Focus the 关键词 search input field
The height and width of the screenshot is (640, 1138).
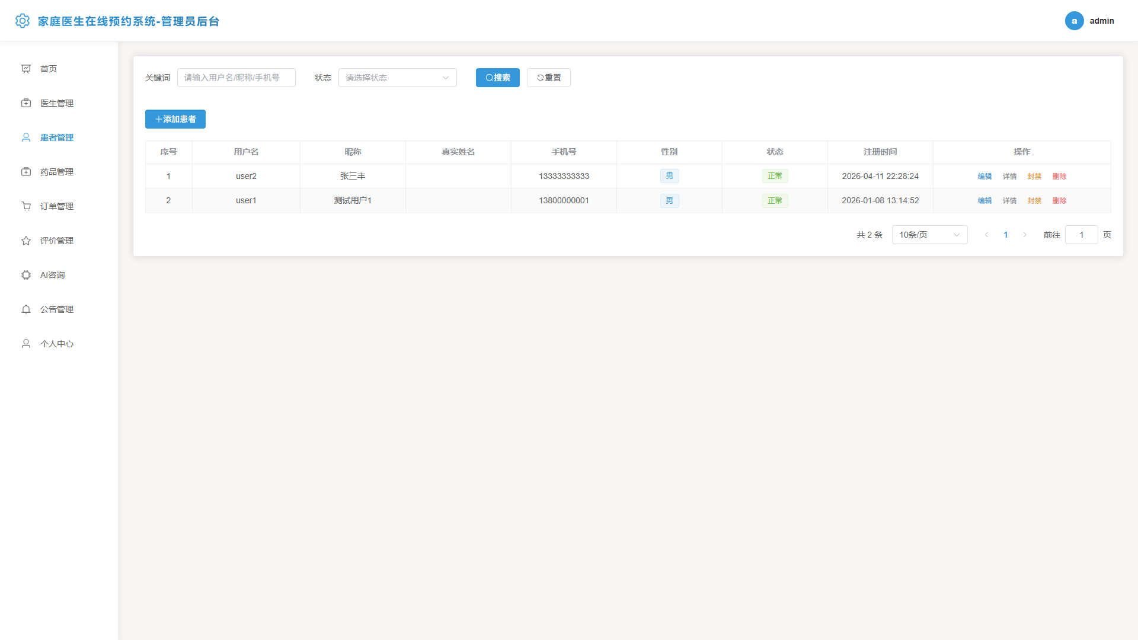(236, 78)
